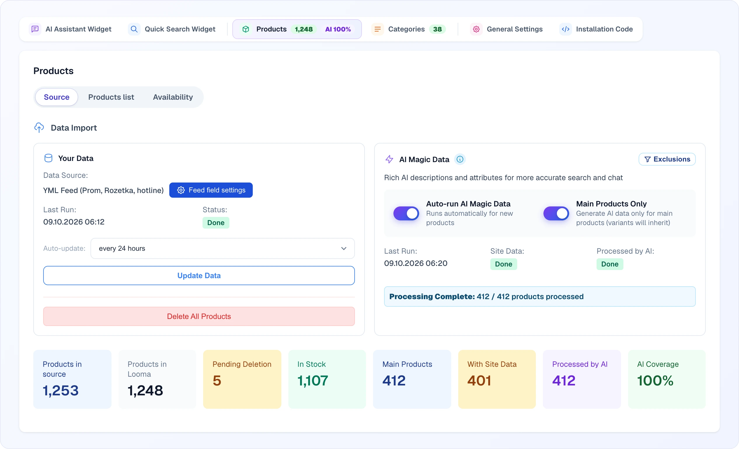Click the Update Data button
Screen dimensions: 739x449
199,276
